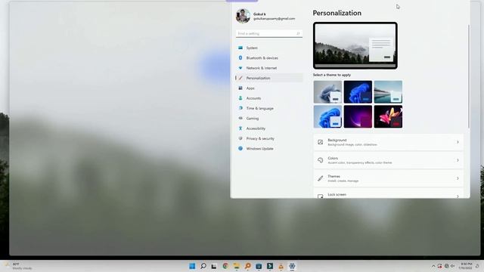Open the Gokul k account profile
The height and width of the screenshot is (272, 484).
(265, 16)
